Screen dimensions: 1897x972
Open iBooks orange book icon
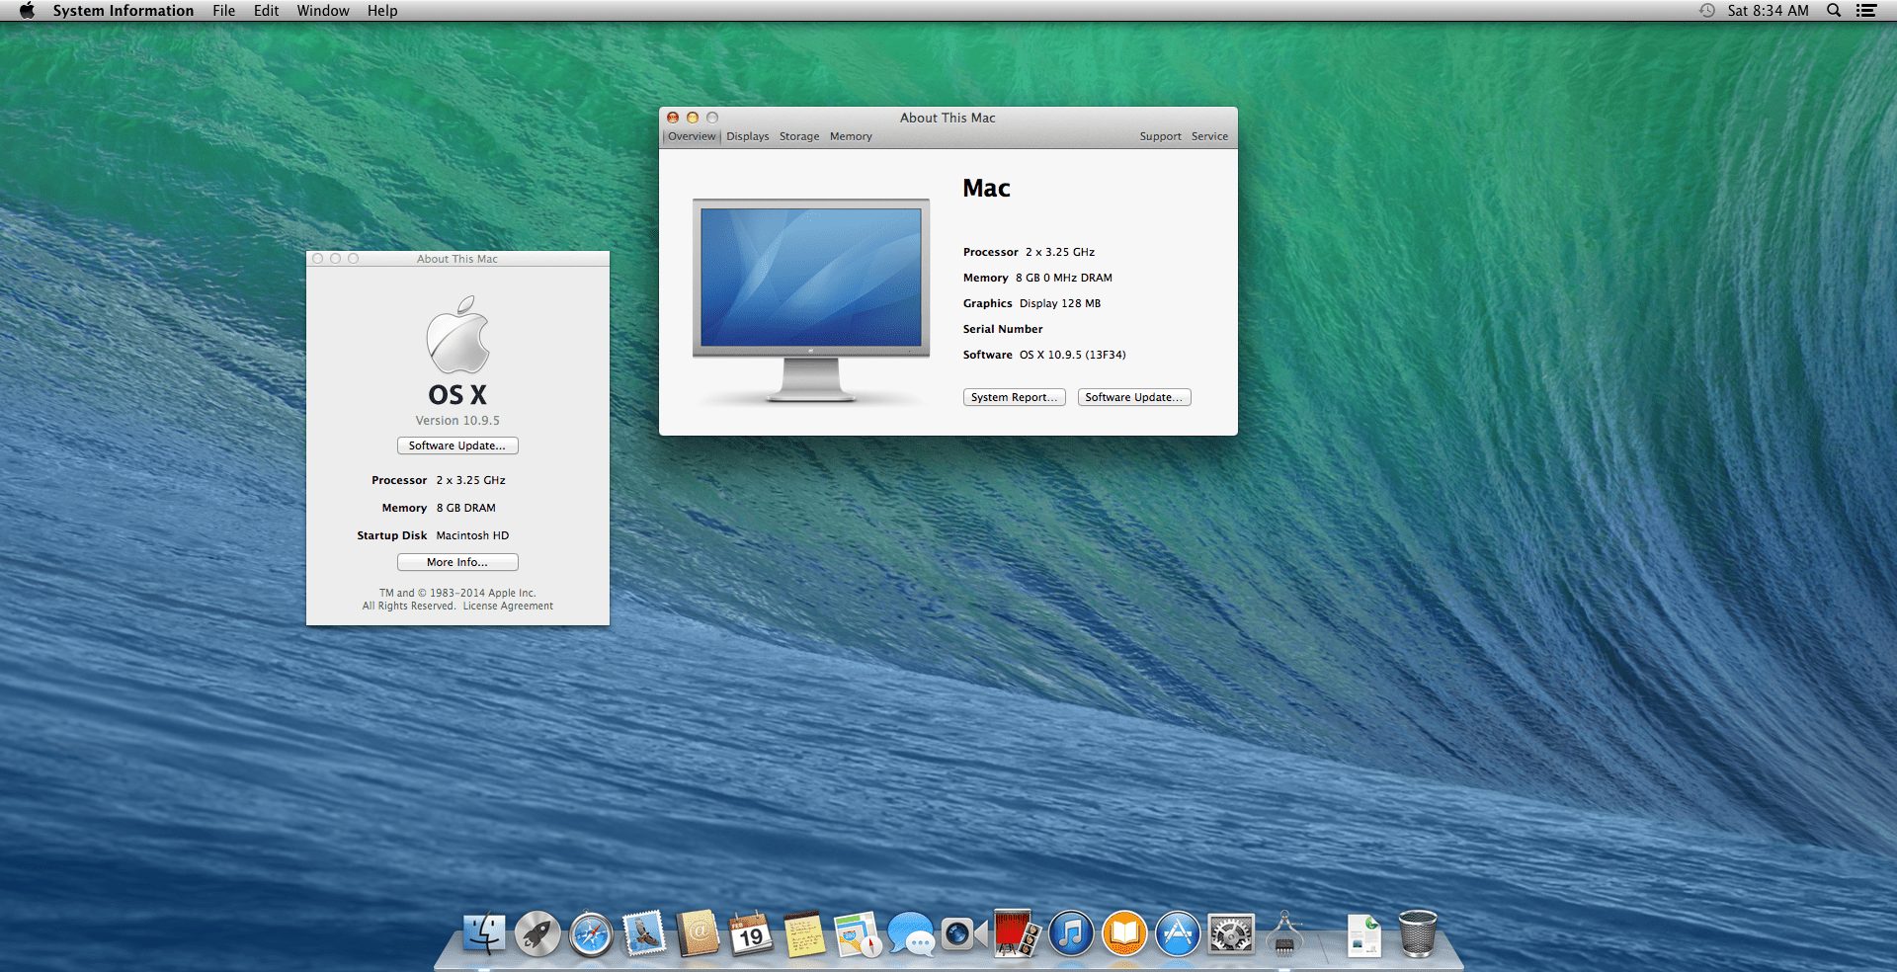[x=1124, y=933]
